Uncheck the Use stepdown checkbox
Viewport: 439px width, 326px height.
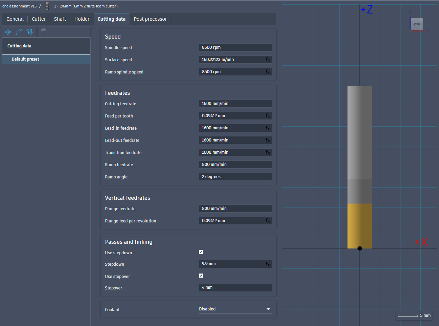click(x=201, y=252)
